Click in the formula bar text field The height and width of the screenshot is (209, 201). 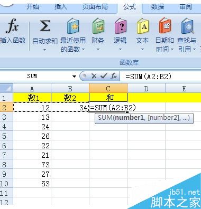click(160, 77)
